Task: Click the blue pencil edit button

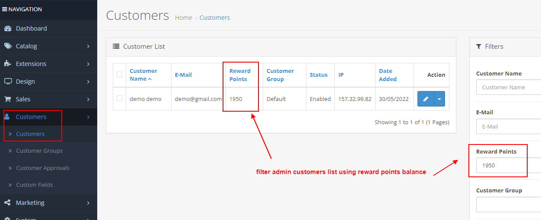Action: coord(425,99)
